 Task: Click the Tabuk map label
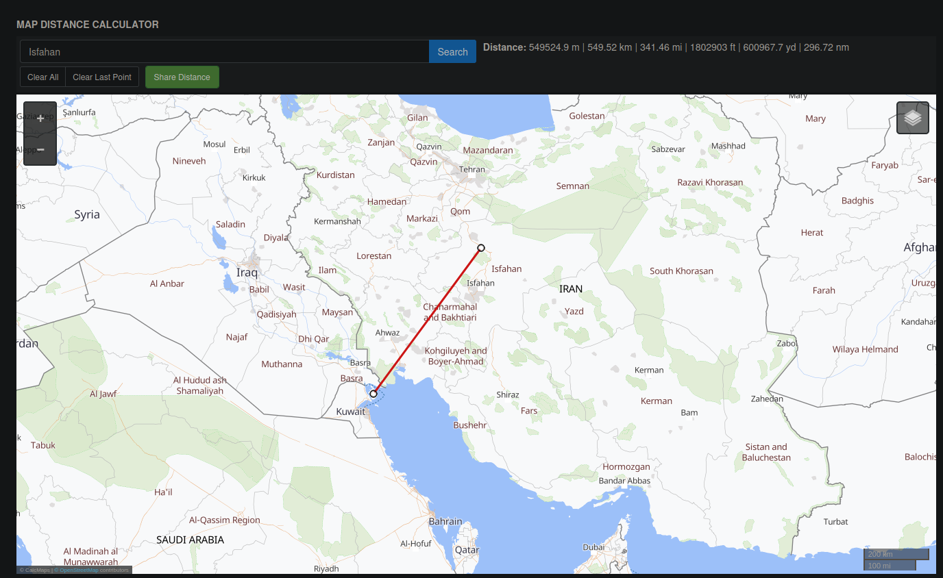pos(43,445)
